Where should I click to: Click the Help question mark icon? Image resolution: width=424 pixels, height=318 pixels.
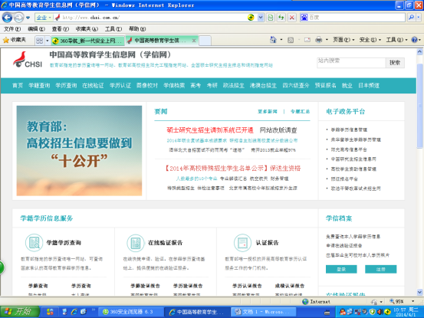tap(414, 40)
